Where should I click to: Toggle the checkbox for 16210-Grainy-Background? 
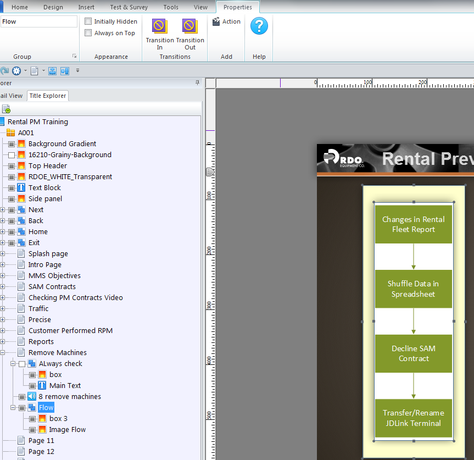(12, 155)
